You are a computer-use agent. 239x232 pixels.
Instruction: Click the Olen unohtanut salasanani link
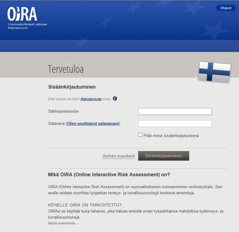93,124
